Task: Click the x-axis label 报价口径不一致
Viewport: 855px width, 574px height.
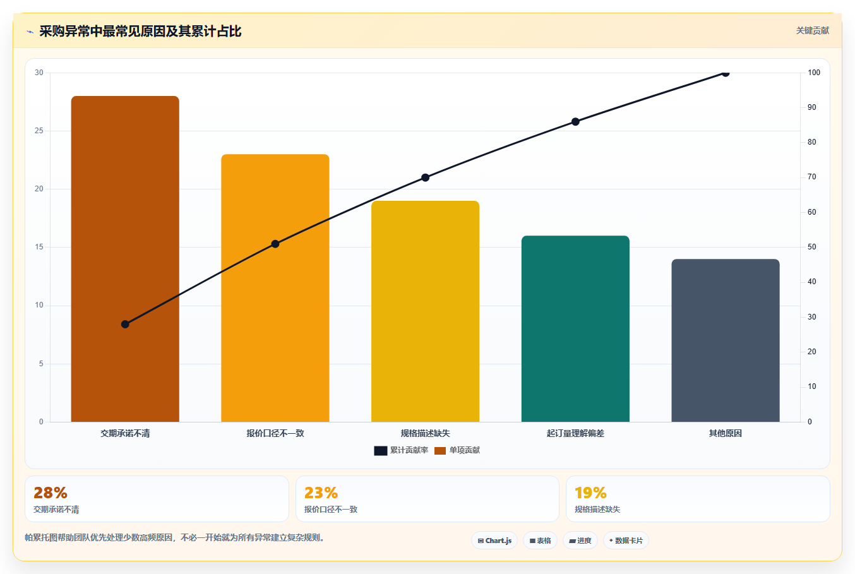Action: point(275,433)
